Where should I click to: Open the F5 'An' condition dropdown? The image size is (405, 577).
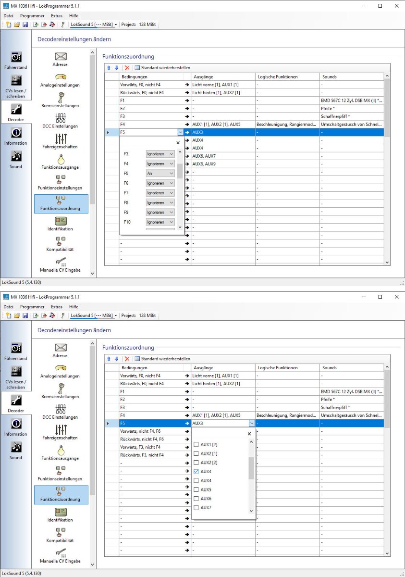[160, 173]
